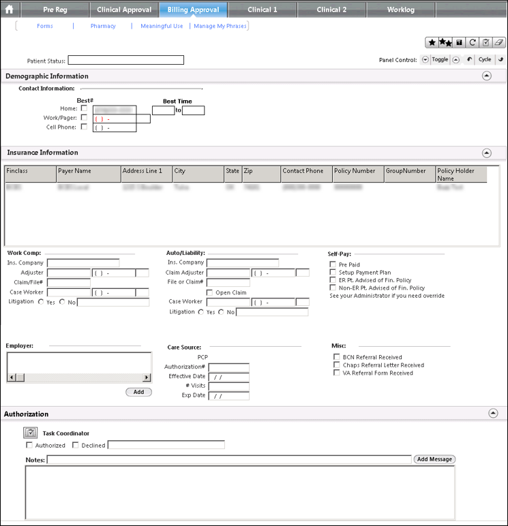This screenshot has width=508, height=526.
Task: Mark the Declined checkbox
Action: [76, 445]
